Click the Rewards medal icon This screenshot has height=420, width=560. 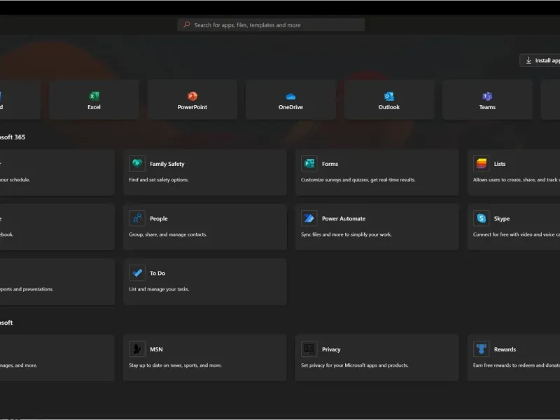[481, 349]
